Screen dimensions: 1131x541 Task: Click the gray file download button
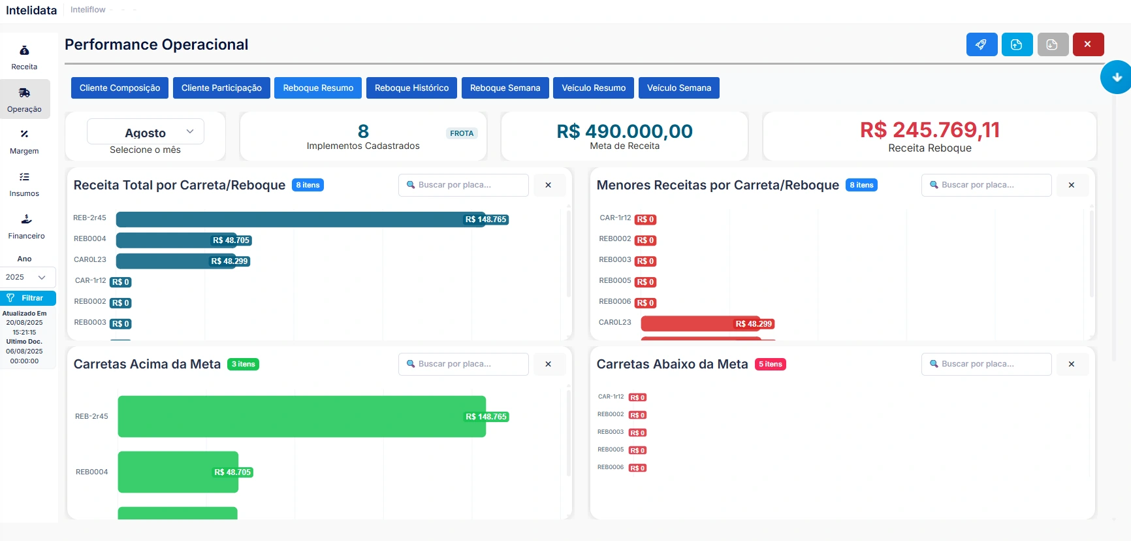(x=1052, y=44)
